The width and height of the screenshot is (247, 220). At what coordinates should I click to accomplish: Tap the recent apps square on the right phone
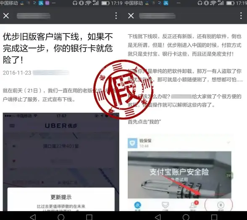[214, 217]
